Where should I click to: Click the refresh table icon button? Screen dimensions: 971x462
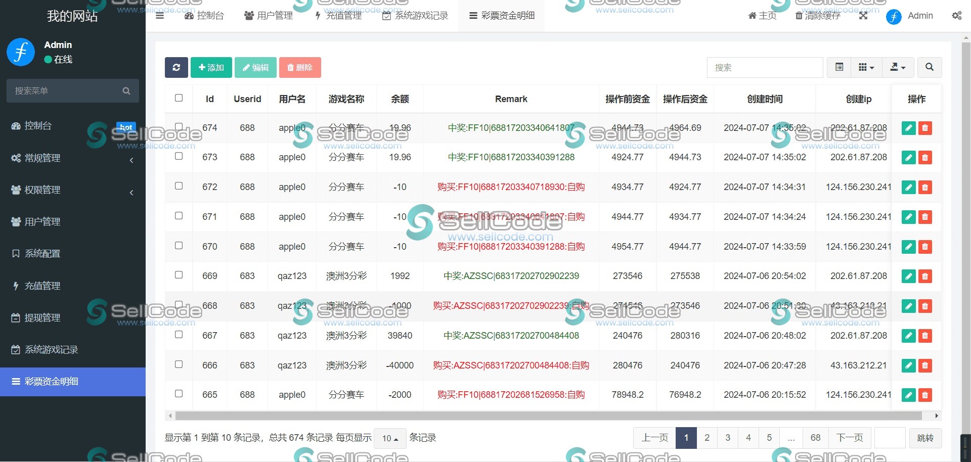[x=176, y=67]
